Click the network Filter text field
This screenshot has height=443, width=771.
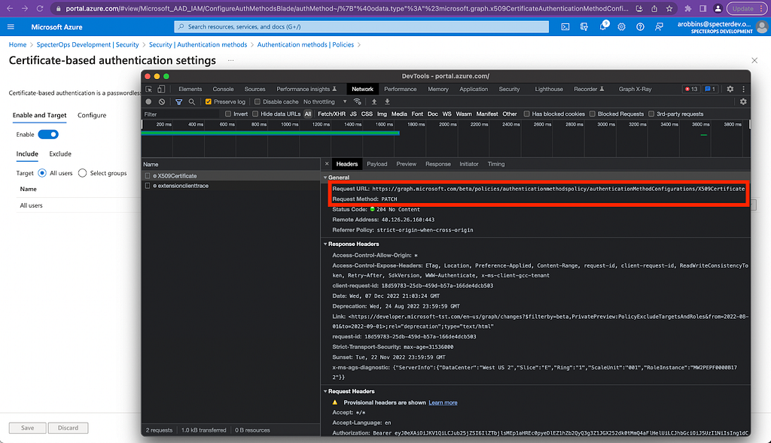(181, 114)
